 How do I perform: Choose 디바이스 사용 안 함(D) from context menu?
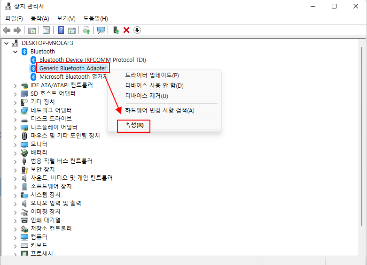[154, 85]
